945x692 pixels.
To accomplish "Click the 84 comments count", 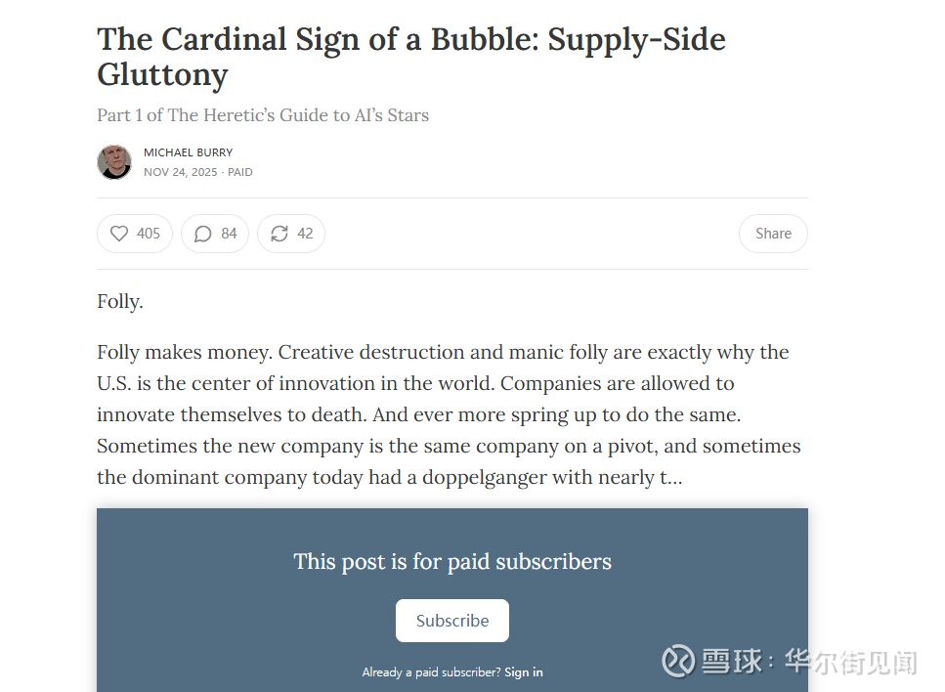I will (230, 234).
